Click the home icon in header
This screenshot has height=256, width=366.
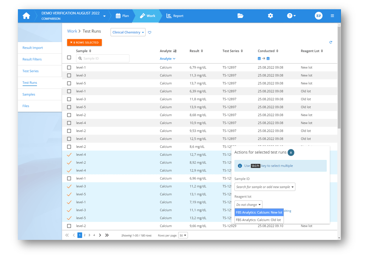[x=26, y=16]
